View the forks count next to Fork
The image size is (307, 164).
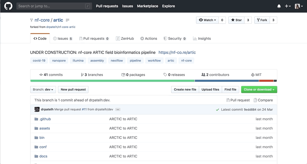273,20
